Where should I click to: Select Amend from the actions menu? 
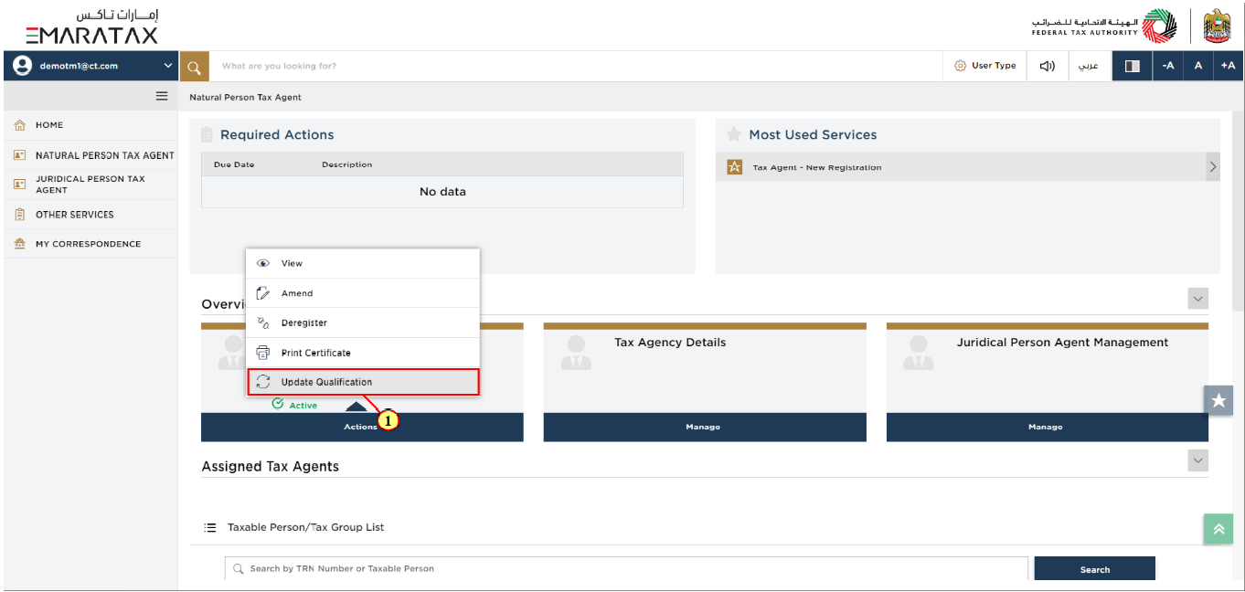(363, 293)
